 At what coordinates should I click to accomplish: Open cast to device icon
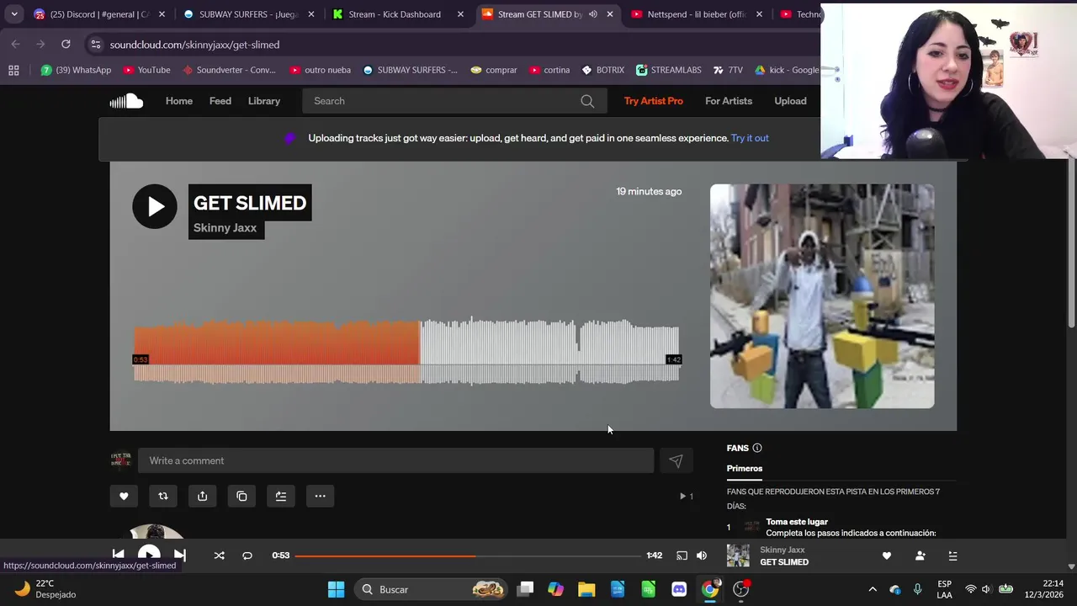tap(682, 555)
